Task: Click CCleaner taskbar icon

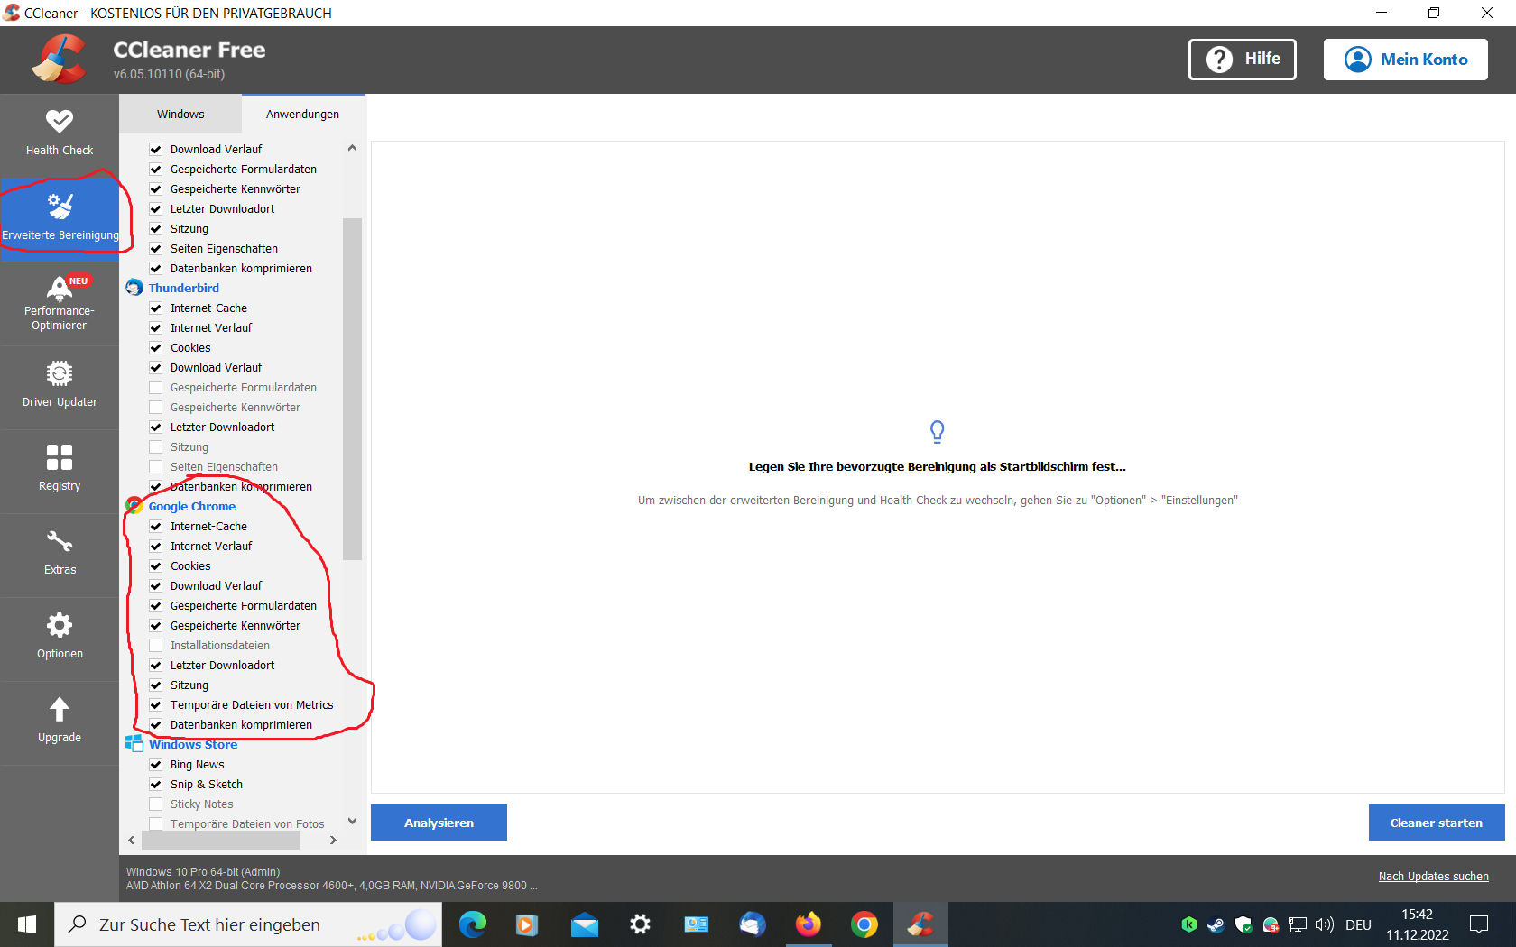Action: [x=920, y=924]
